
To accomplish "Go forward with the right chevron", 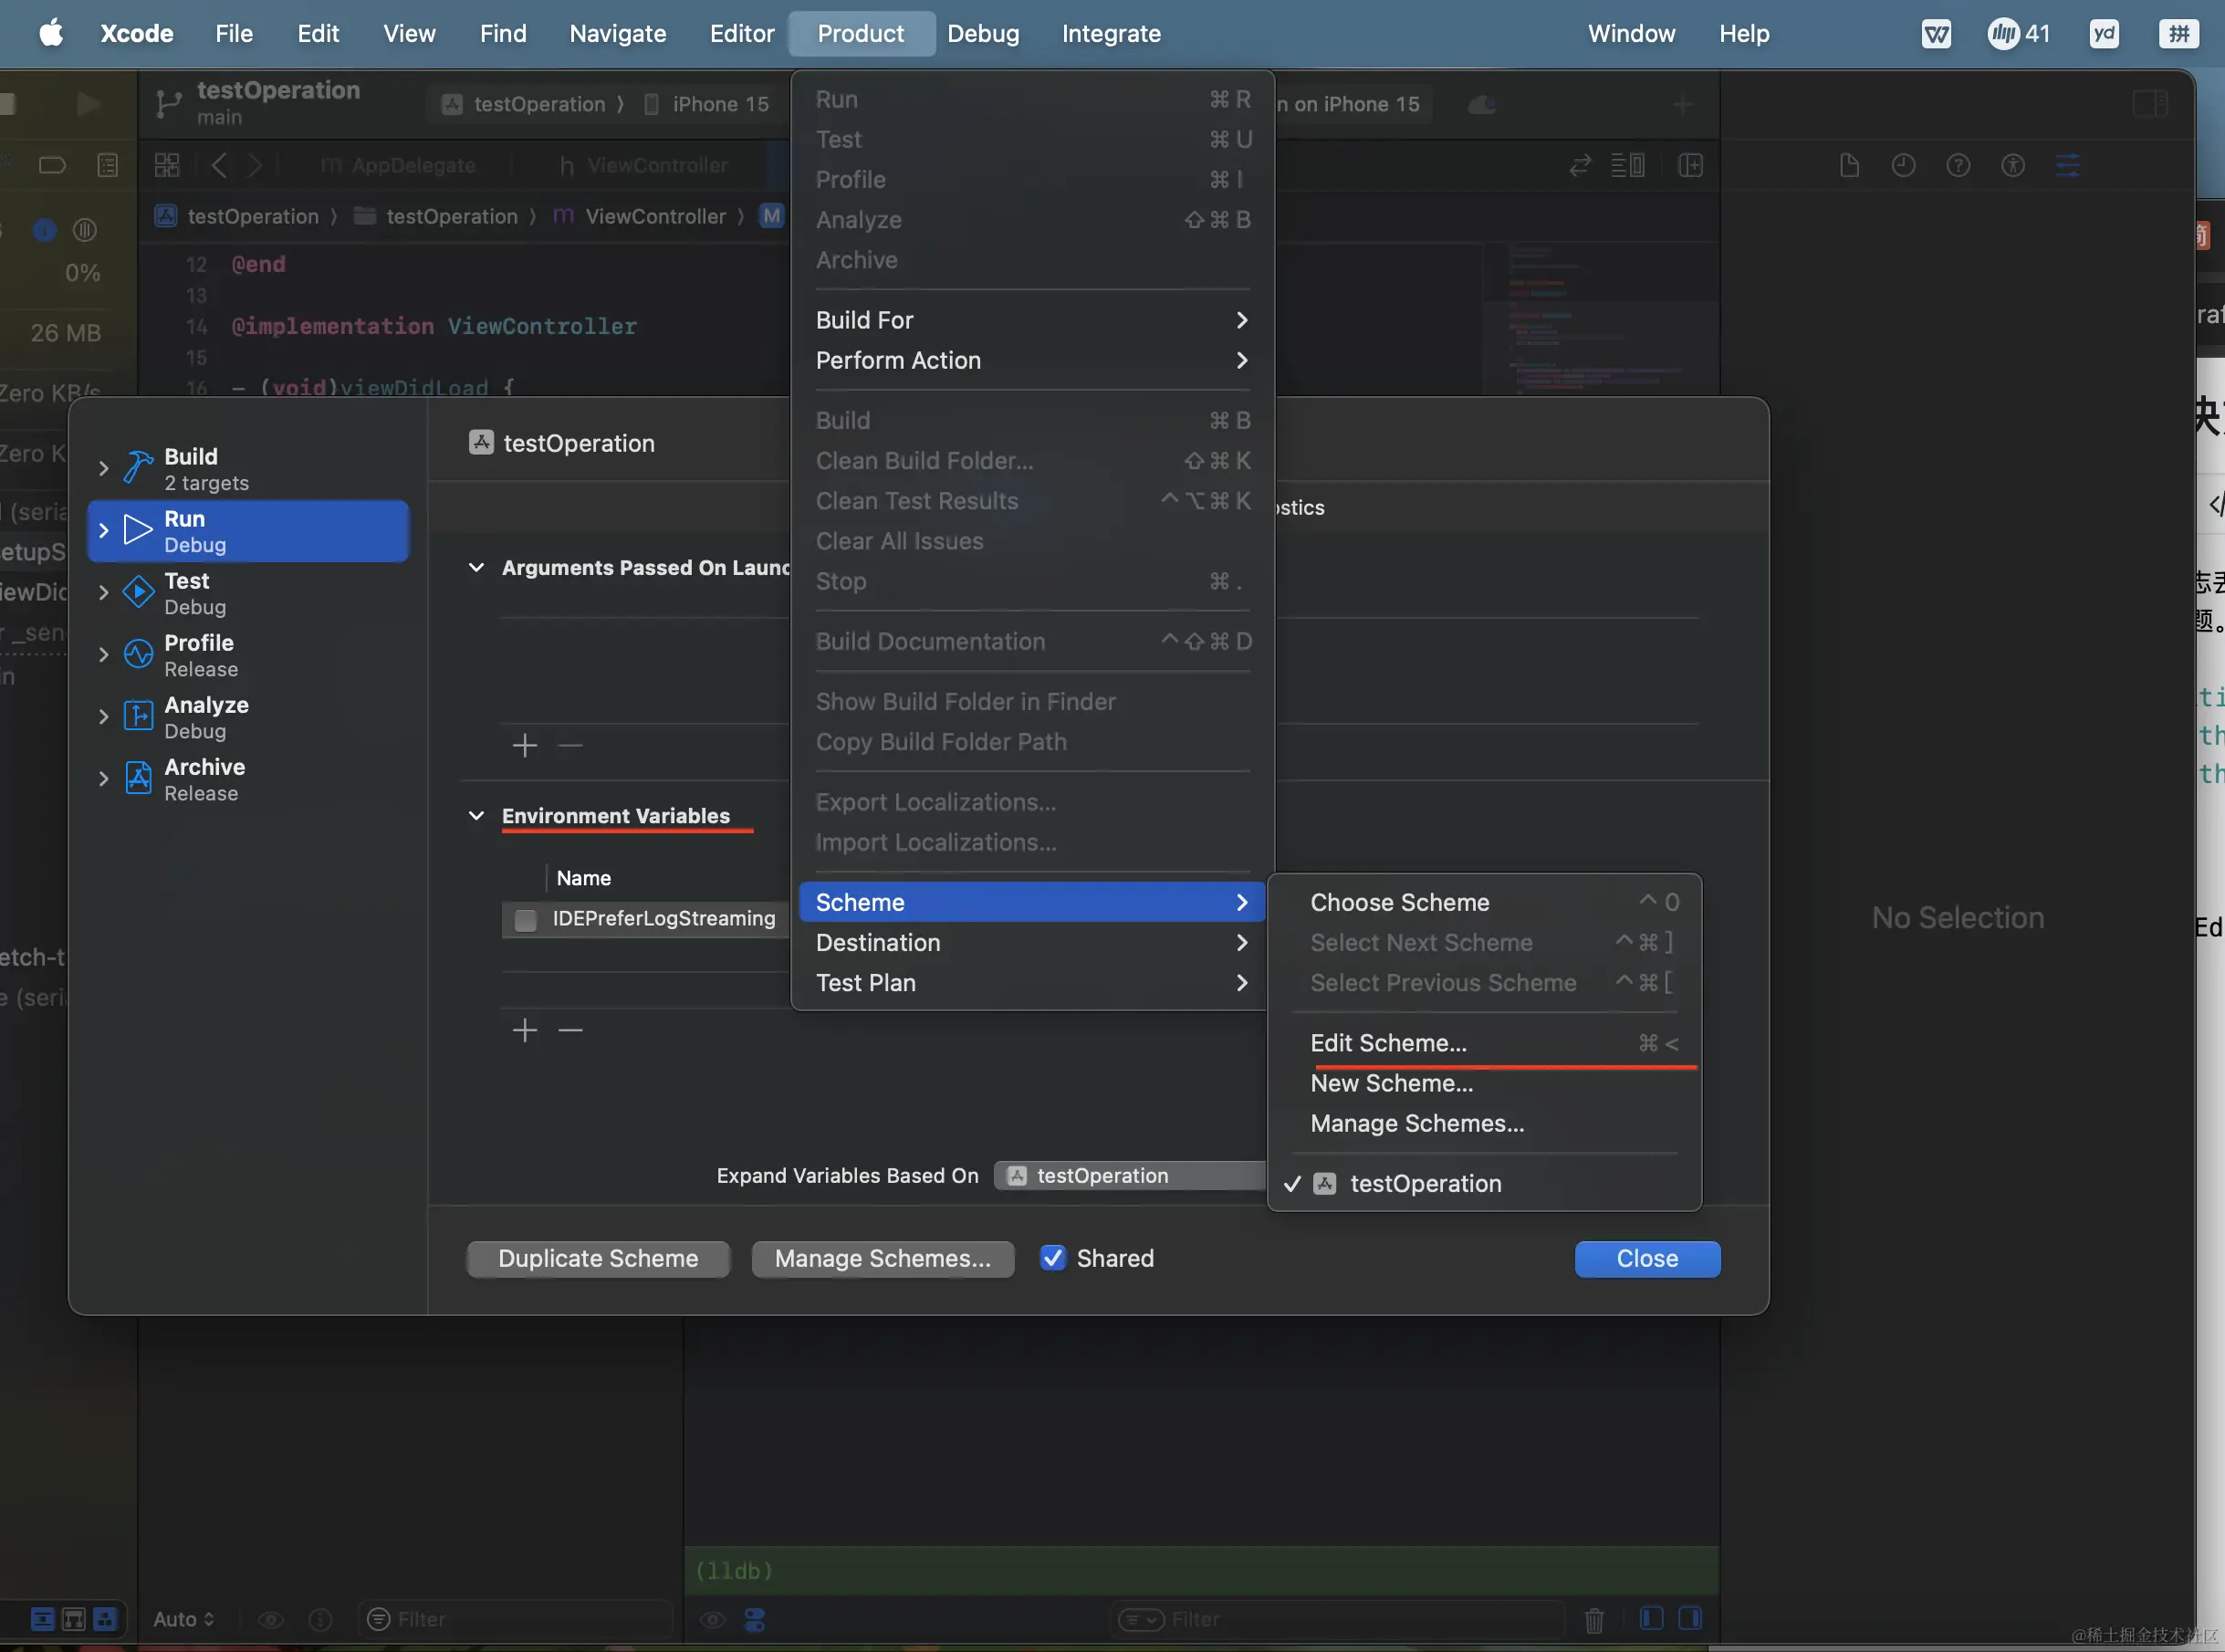I will pos(255,165).
